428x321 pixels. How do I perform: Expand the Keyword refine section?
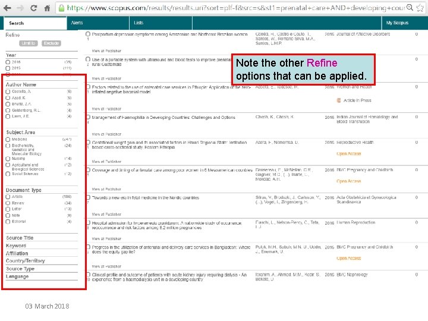16,246
